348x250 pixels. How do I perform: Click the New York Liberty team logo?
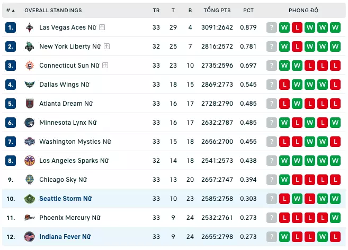tap(30, 47)
